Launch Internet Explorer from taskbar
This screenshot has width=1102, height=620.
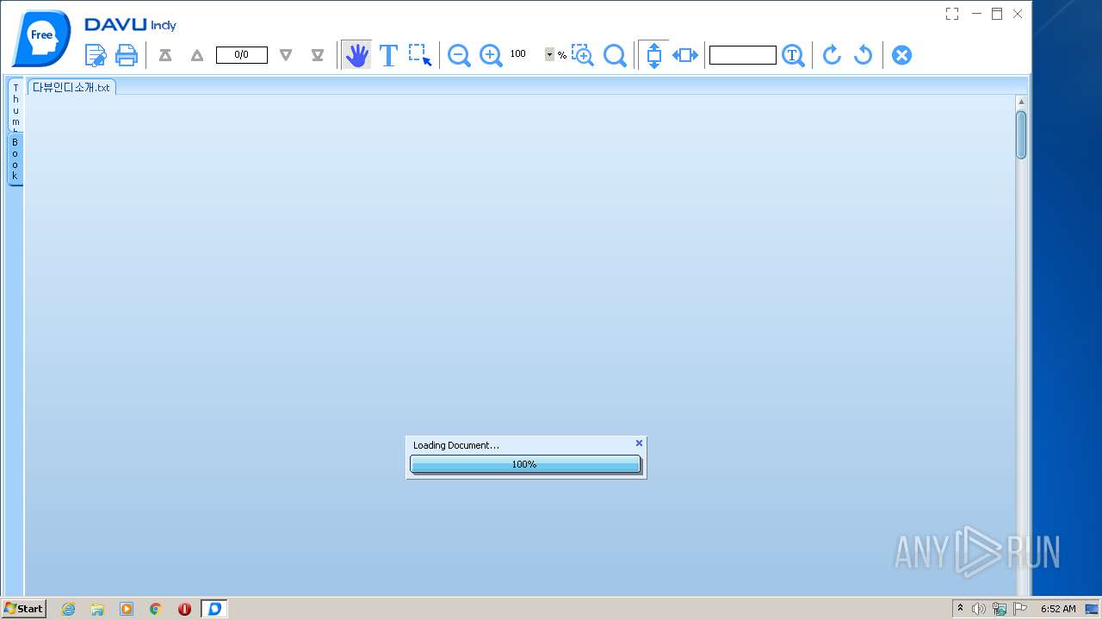[x=69, y=609]
